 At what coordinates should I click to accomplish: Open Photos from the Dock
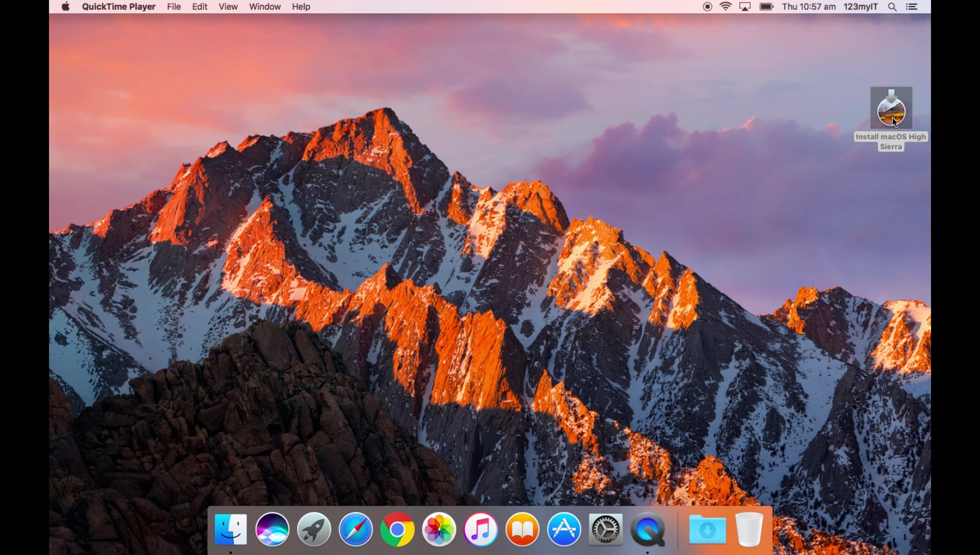coord(439,529)
